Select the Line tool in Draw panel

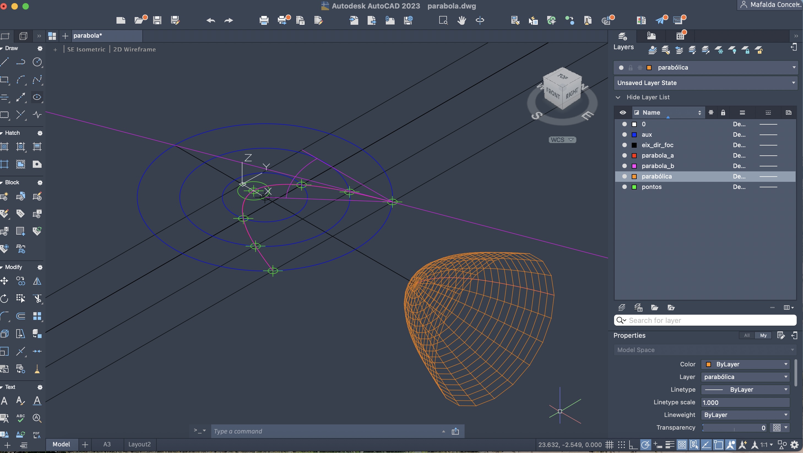tap(5, 62)
